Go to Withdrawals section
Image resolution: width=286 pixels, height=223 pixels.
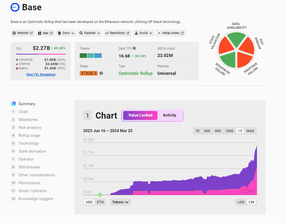pyautogui.click(x=29, y=167)
